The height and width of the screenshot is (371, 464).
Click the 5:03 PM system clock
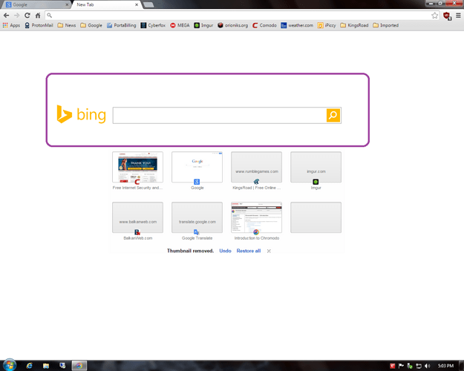click(445, 366)
